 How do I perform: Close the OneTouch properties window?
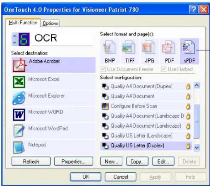204,9
